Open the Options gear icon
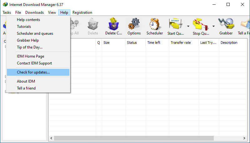250x143 pixels. pos(134,24)
